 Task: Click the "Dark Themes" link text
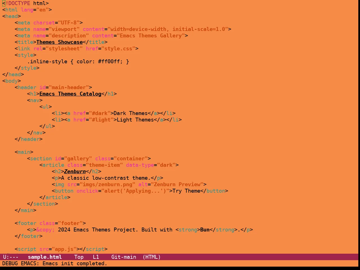[x=131, y=113]
